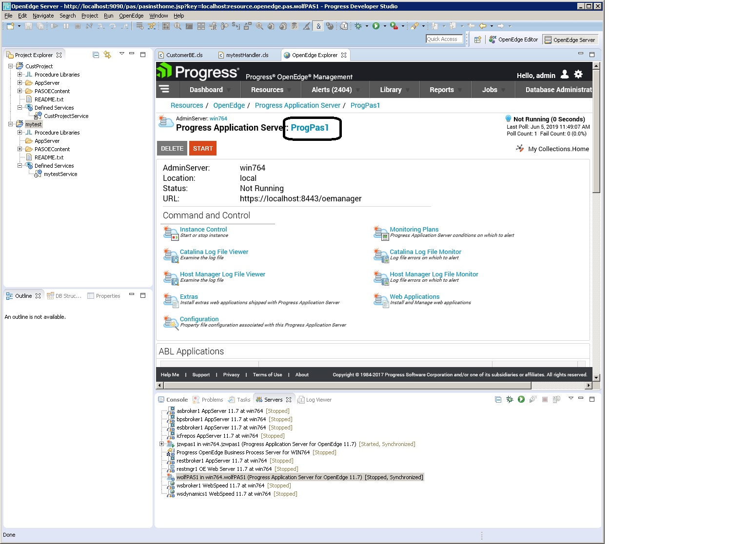Click the settings gear next to Hello, admin
The image size is (749, 544).
tap(578, 74)
